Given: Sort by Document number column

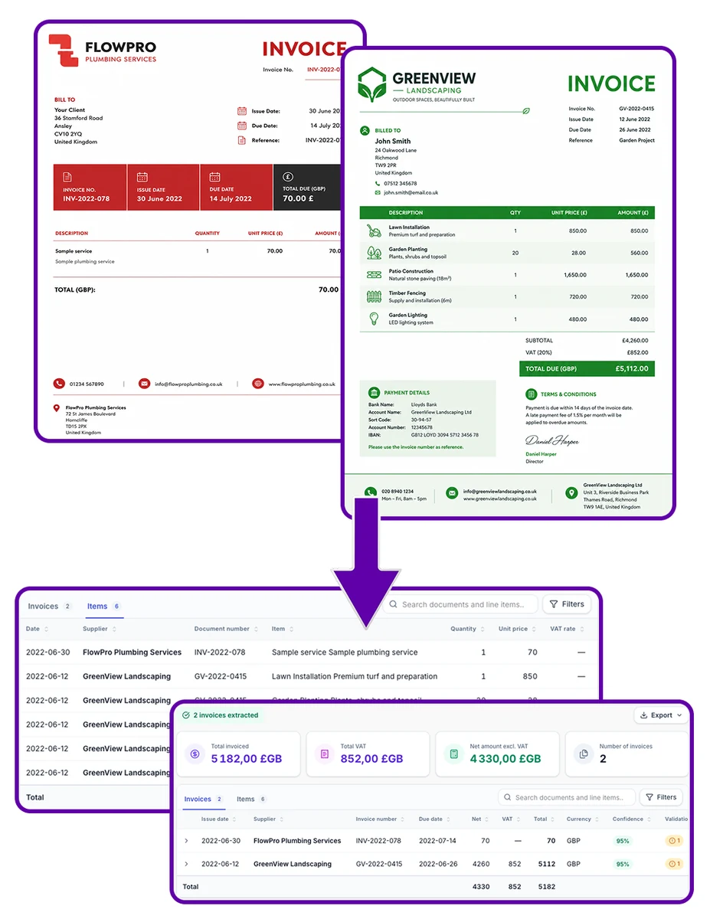Looking at the screenshot, I should [226, 629].
